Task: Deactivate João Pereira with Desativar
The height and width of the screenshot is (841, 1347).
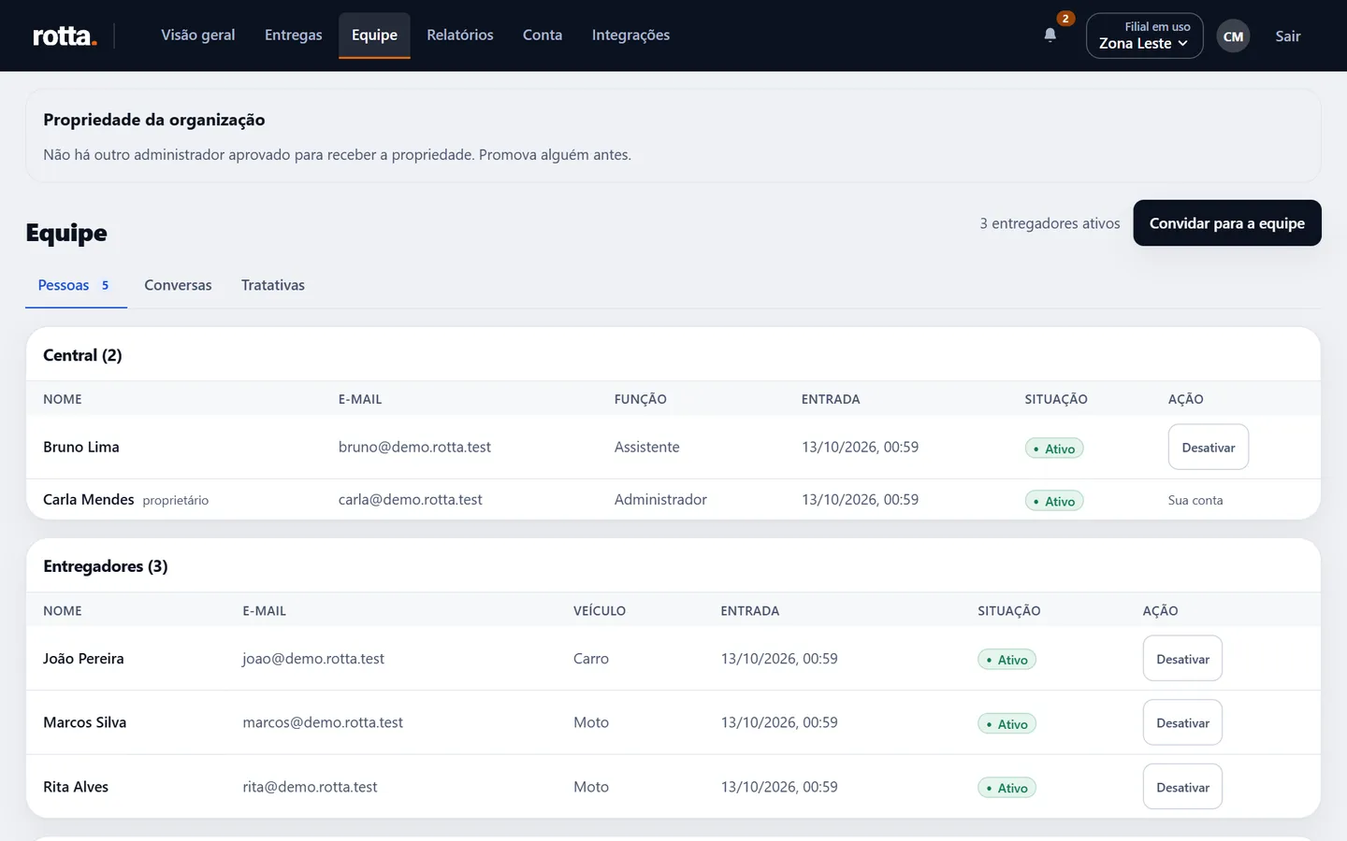Action: (1182, 659)
